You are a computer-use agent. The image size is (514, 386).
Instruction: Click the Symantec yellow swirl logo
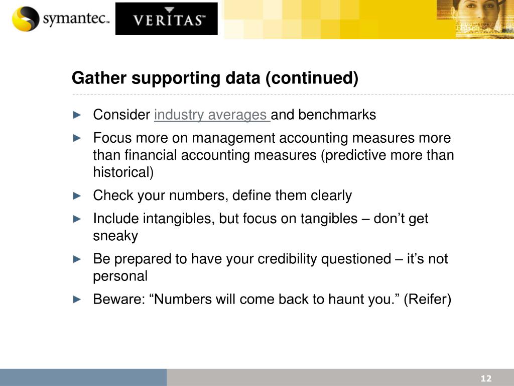pos(26,19)
